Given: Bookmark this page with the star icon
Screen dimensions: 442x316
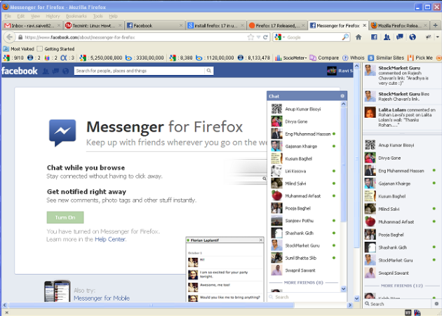Looking at the screenshot, I should pyautogui.click(x=250, y=37).
